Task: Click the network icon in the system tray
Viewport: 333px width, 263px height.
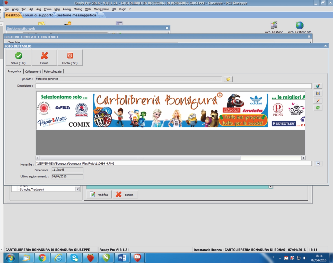Action: click(299, 258)
